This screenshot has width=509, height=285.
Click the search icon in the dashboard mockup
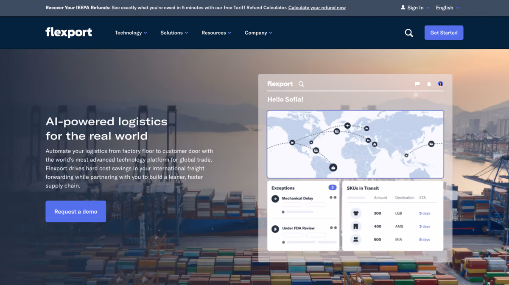(x=301, y=84)
